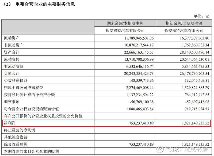This screenshot has width=214, height=156.
Task: Click the row label 调整事项
Action: tap(12, 102)
